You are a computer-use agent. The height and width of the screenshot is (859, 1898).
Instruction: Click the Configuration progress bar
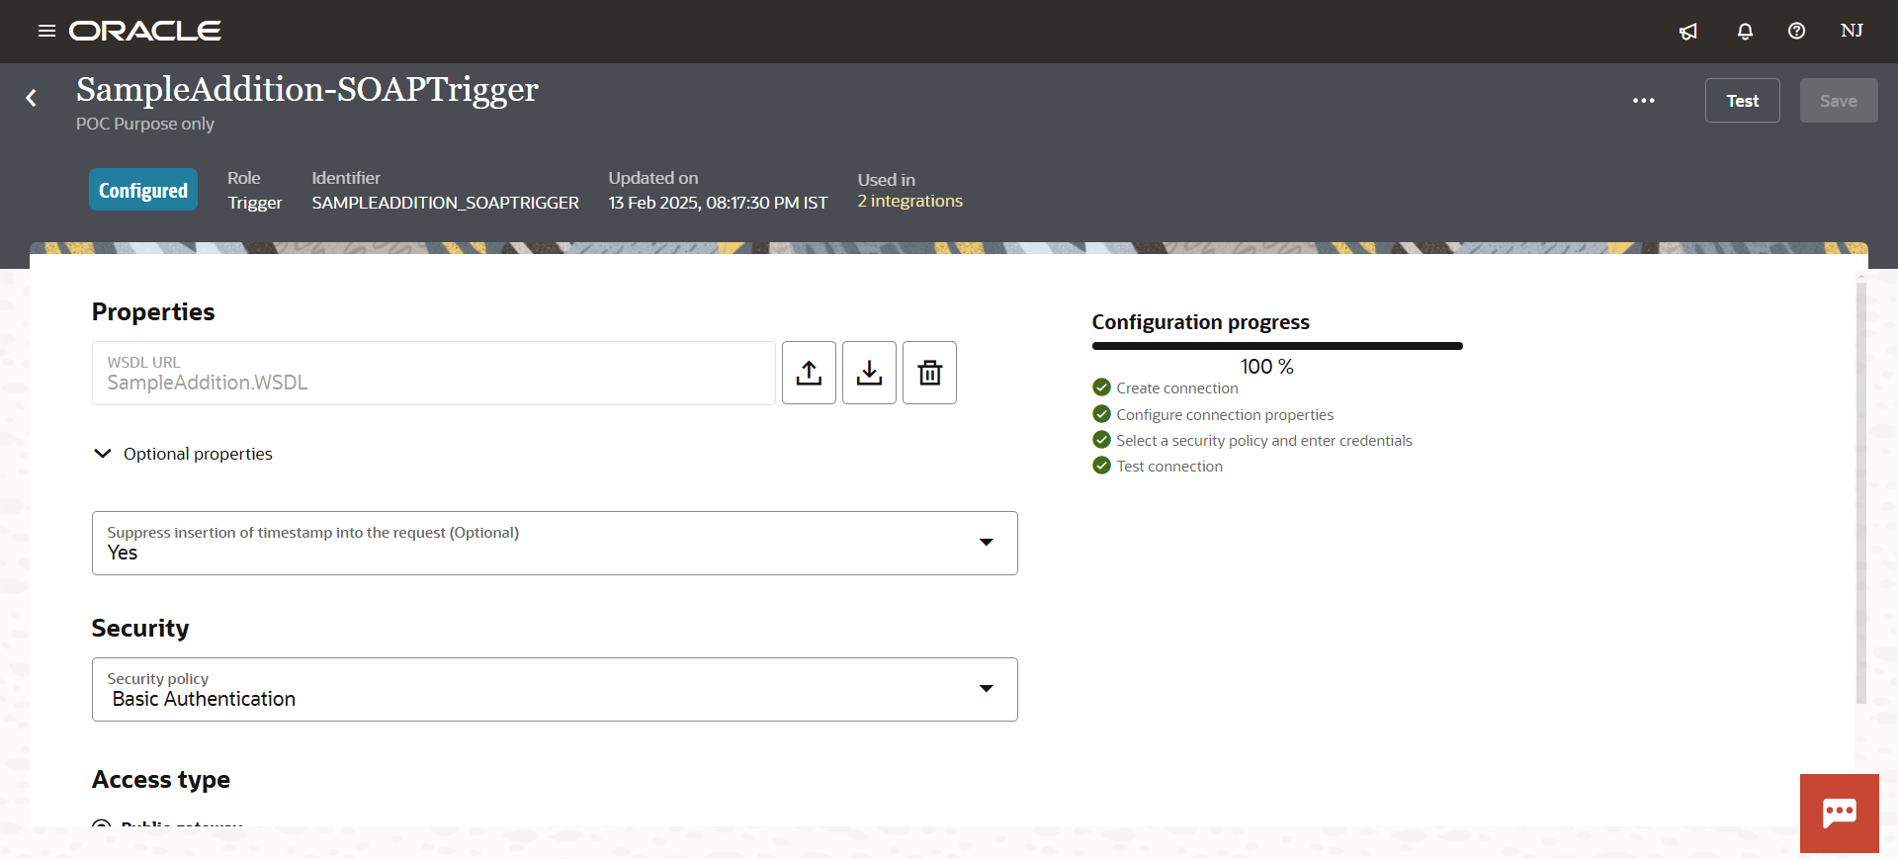coord(1277,346)
